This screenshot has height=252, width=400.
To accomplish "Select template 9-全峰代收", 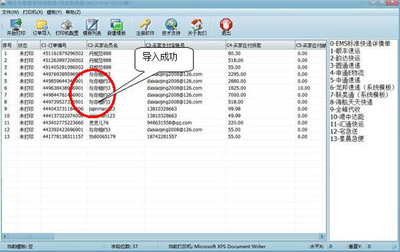I will point(345,110).
